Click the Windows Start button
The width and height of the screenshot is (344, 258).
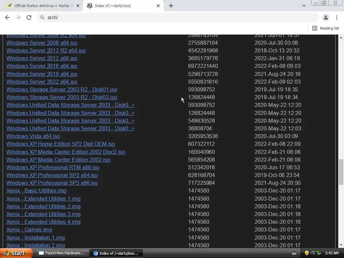pyautogui.click(x=16, y=253)
